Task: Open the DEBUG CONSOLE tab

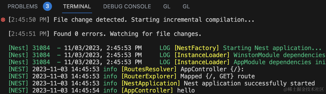Action: 127,7
